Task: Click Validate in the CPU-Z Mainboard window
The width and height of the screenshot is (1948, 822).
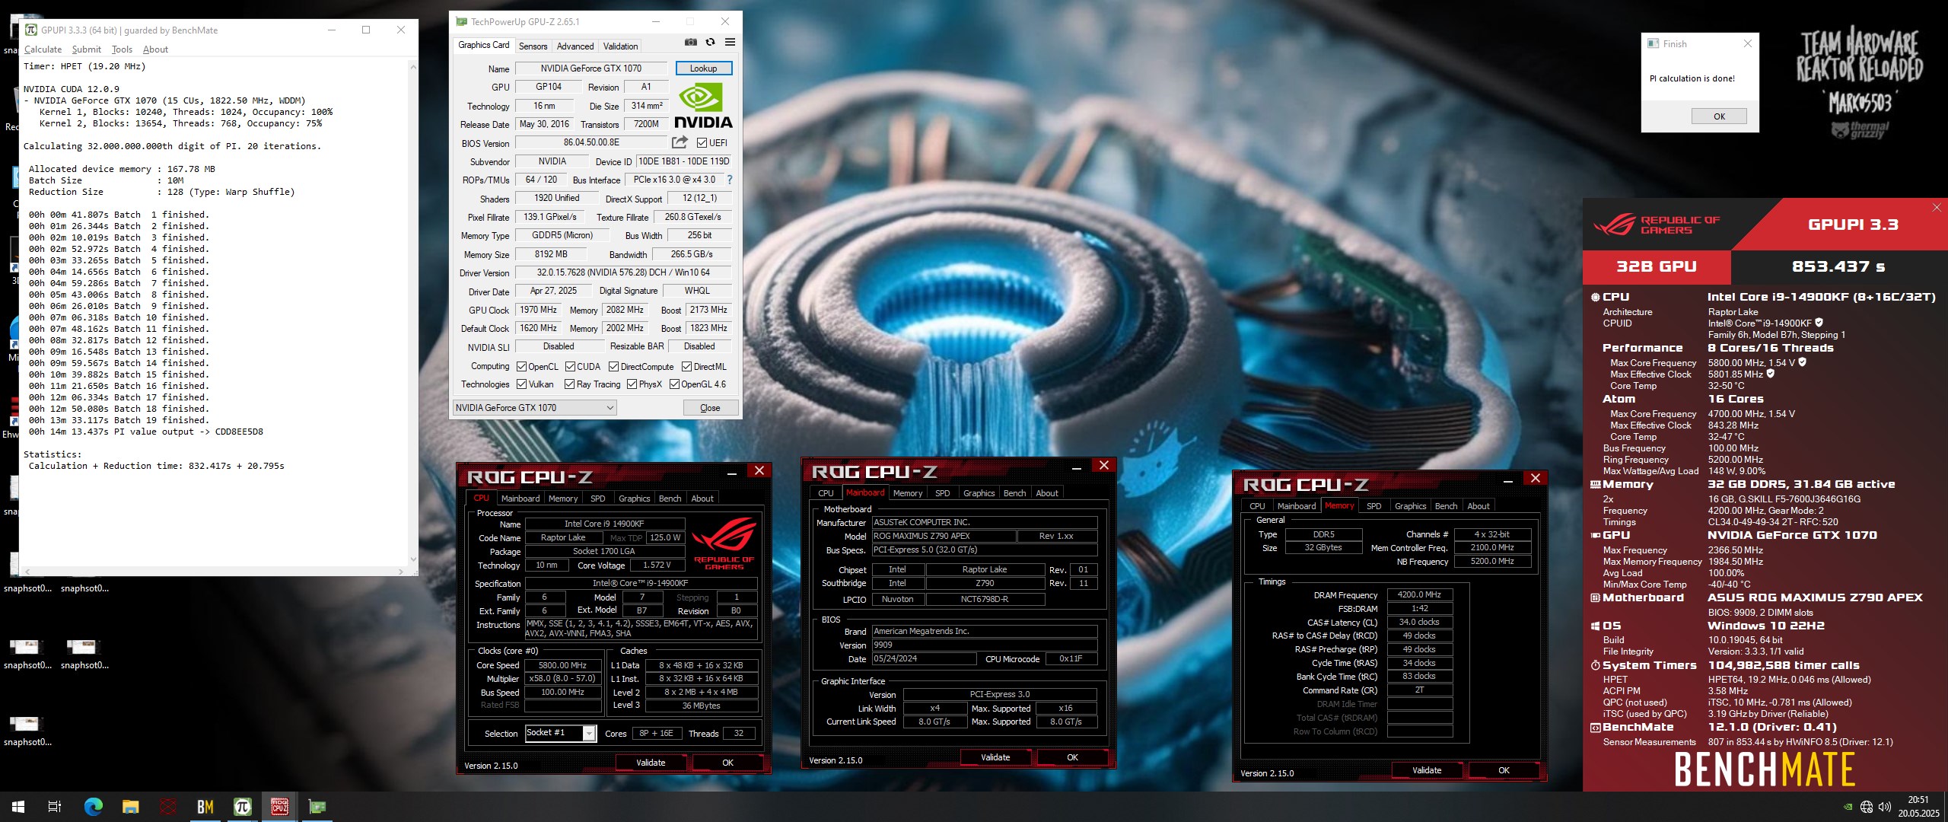Action: tap(995, 757)
